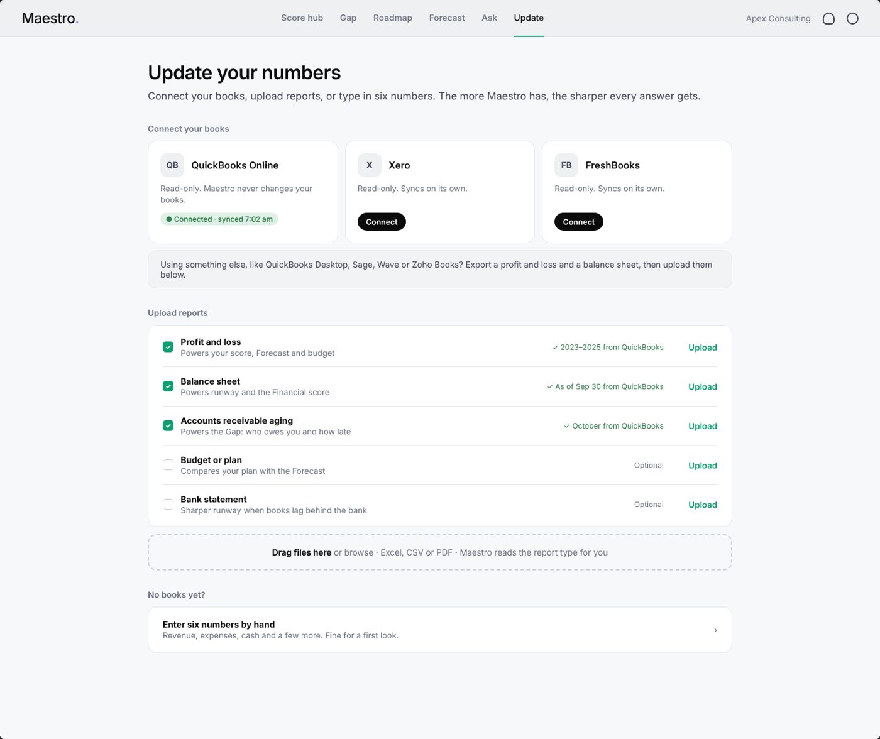Image resolution: width=880 pixels, height=739 pixels.
Task: Click the "As of Sep 30 from QuickBooks" status
Action: click(605, 386)
